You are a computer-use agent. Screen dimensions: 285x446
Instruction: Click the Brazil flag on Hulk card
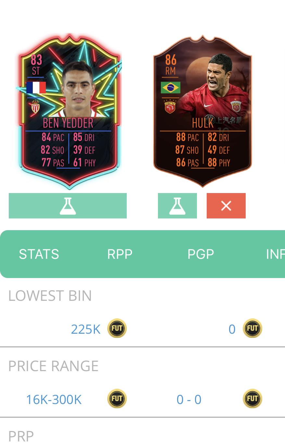click(170, 88)
